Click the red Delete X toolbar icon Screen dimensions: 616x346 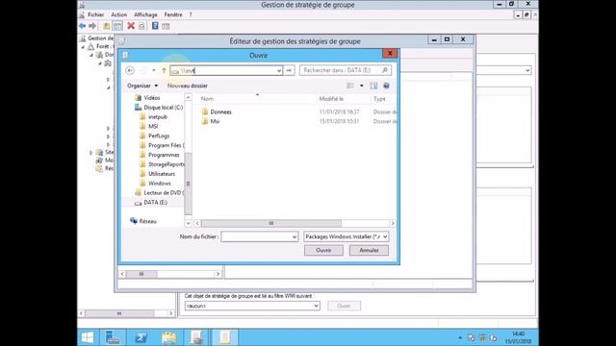click(131, 26)
